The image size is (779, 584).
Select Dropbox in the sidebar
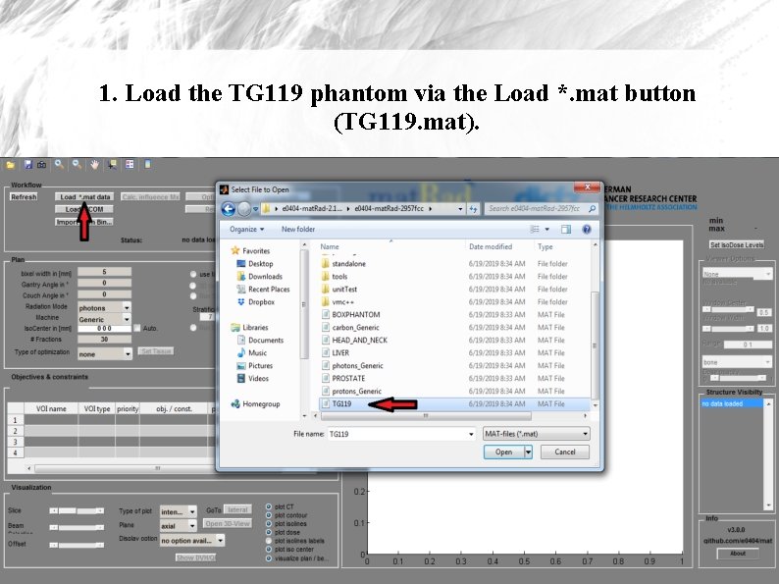256,301
